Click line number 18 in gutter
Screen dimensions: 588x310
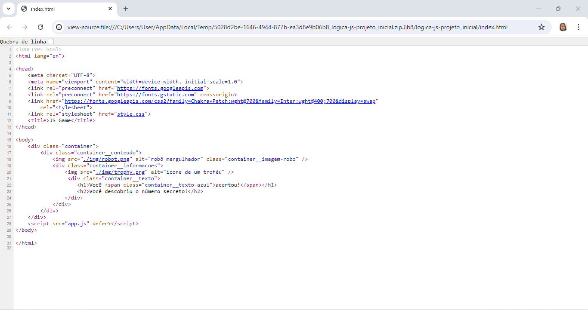tap(9, 160)
